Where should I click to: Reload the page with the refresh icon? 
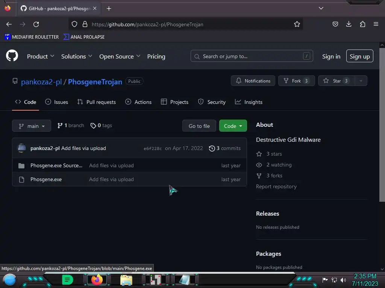click(36, 24)
